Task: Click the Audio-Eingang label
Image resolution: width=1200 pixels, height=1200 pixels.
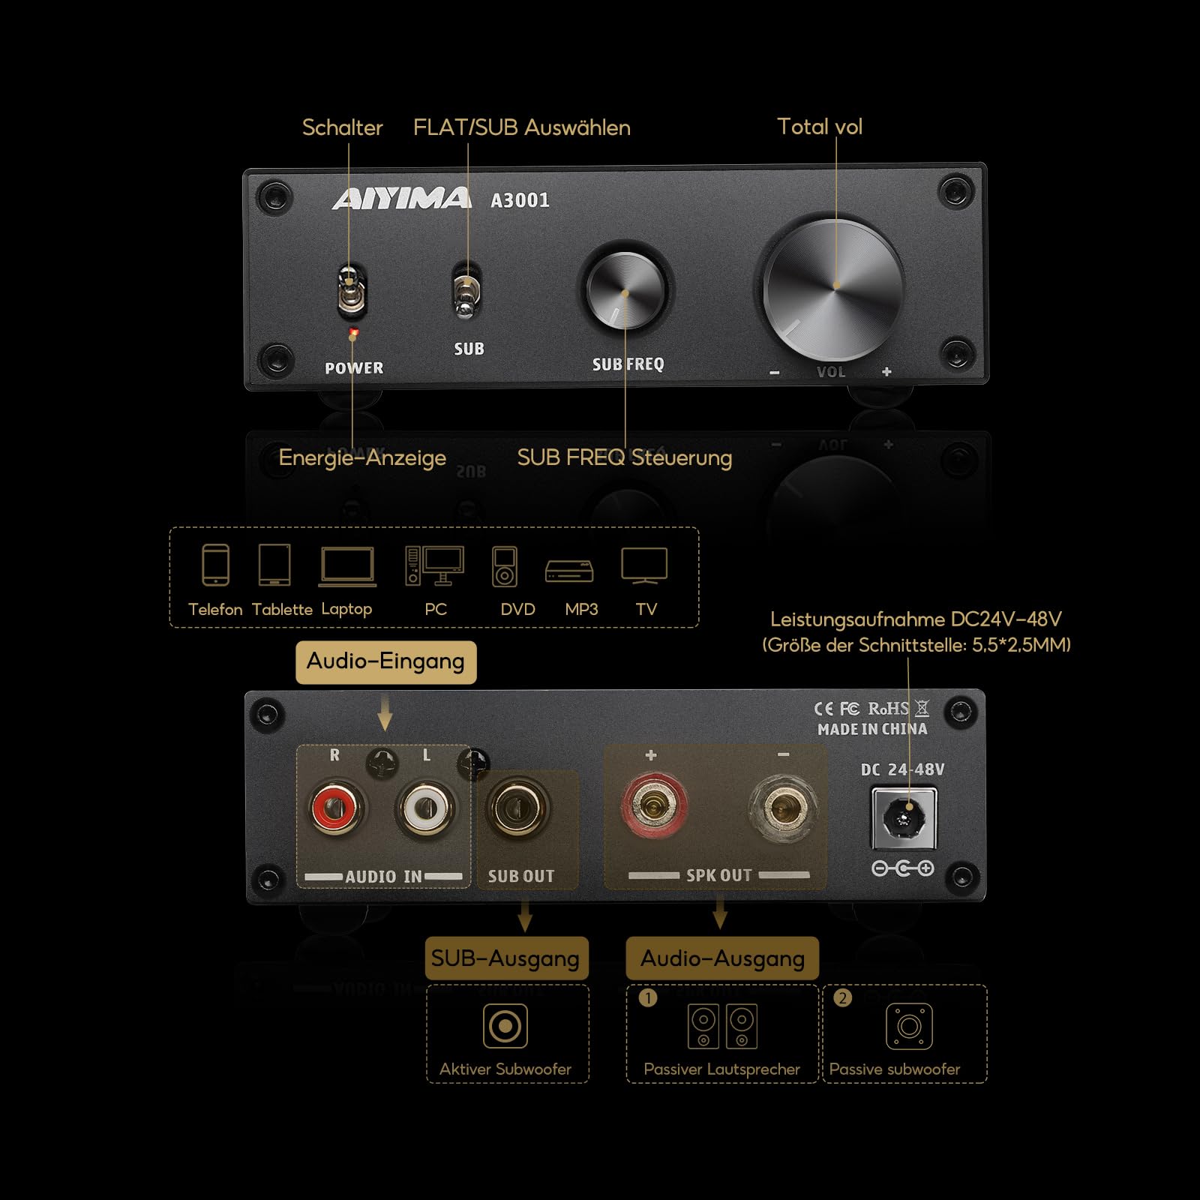Action: click(385, 662)
